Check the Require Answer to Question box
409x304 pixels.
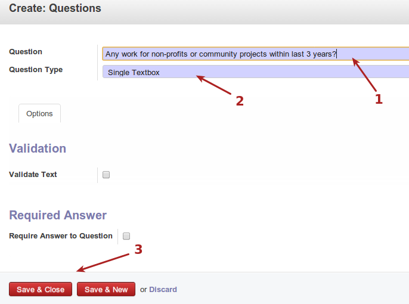[x=126, y=236]
